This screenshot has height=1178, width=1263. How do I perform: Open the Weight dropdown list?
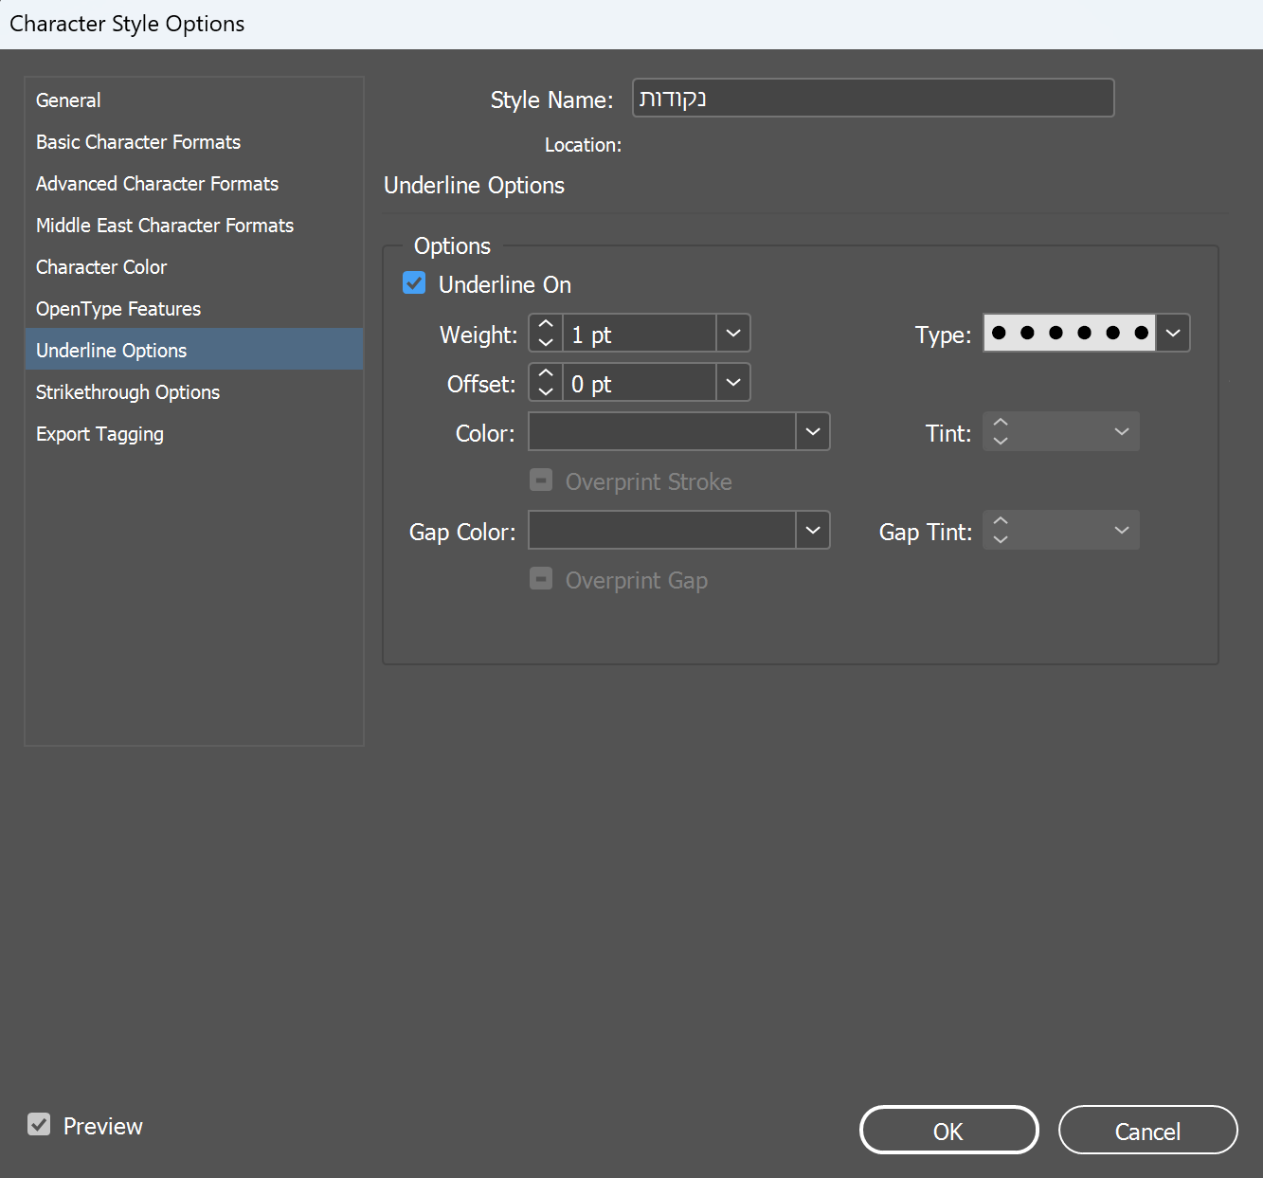click(733, 334)
